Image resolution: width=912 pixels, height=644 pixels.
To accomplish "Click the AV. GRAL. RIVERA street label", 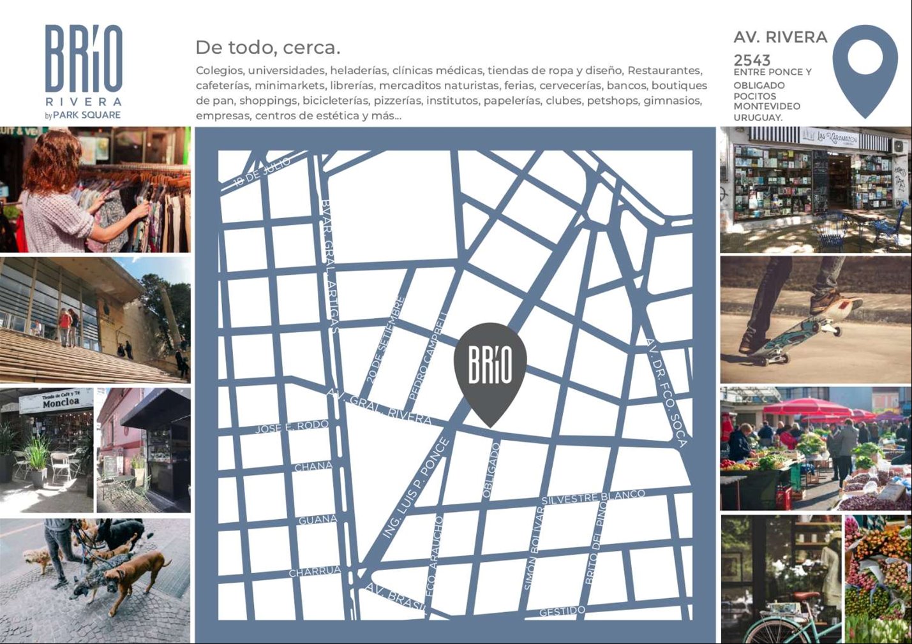I will [379, 406].
